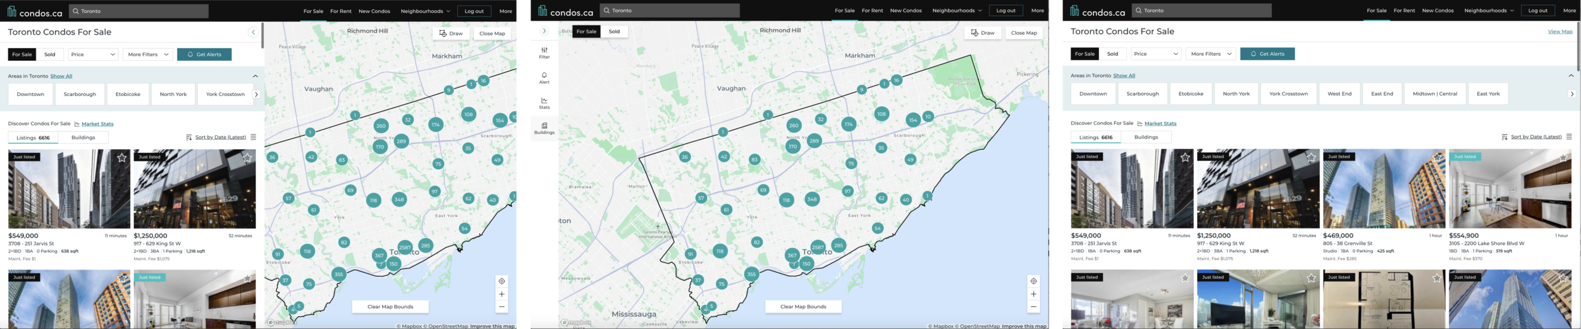Image resolution: width=1581 pixels, height=329 pixels.
Task: Open For Rent in left view header
Action: 341,11
